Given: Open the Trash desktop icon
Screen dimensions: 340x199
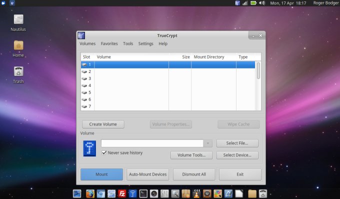Looking at the screenshot, I should tap(18, 71).
